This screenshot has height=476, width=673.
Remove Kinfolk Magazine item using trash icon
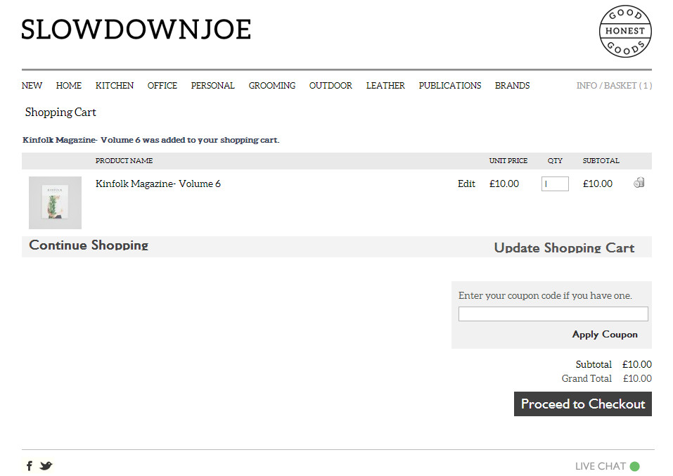click(x=639, y=183)
